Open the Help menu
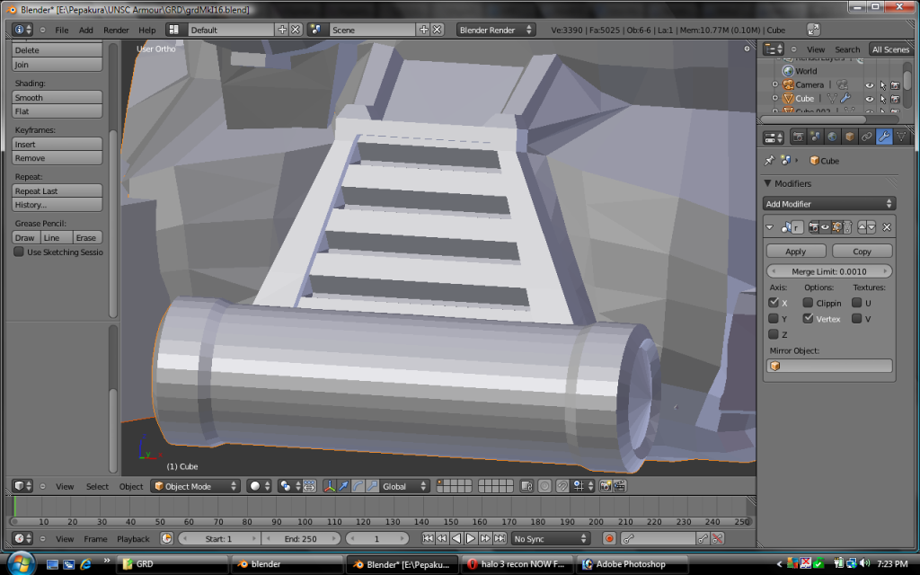The image size is (920, 575). point(146,30)
